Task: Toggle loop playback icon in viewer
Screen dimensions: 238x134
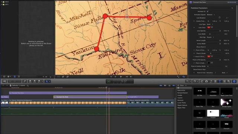Action: click(x=184, y=77)
